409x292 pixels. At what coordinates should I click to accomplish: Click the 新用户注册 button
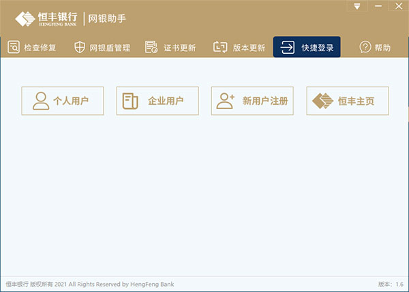pos(252,101)
